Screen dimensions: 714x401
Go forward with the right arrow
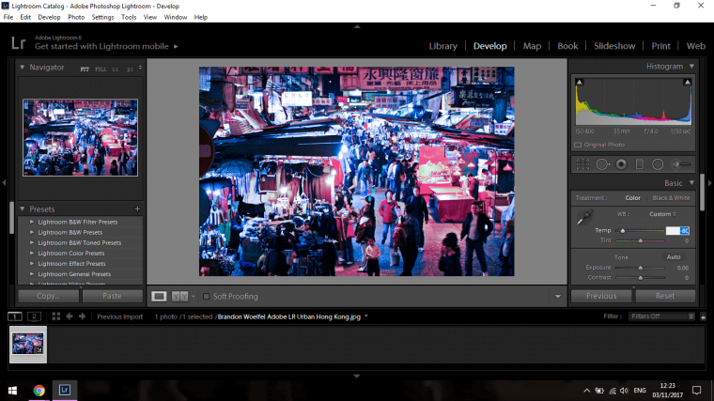click(x=82, y=316)
